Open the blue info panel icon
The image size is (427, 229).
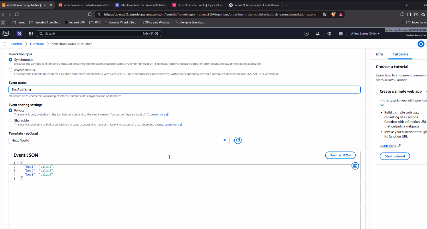(x=421, y=44)
